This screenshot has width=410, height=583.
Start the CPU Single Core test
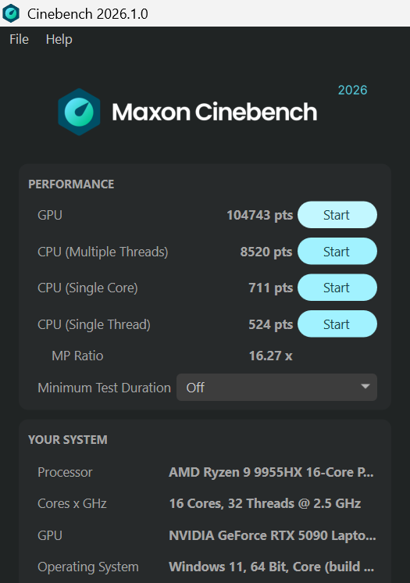[337, 288]
